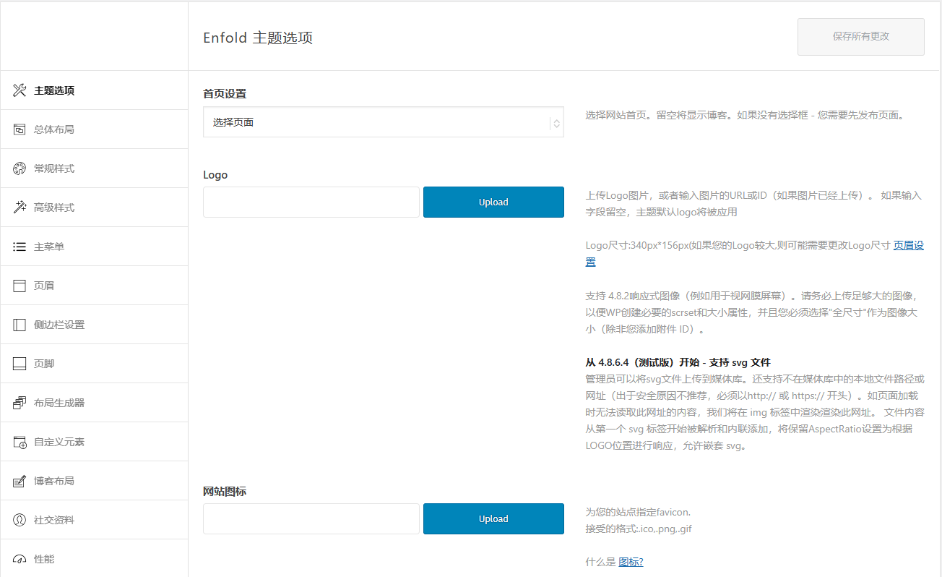Click the 为您的站点指定favicon. text

pos(638,512)
